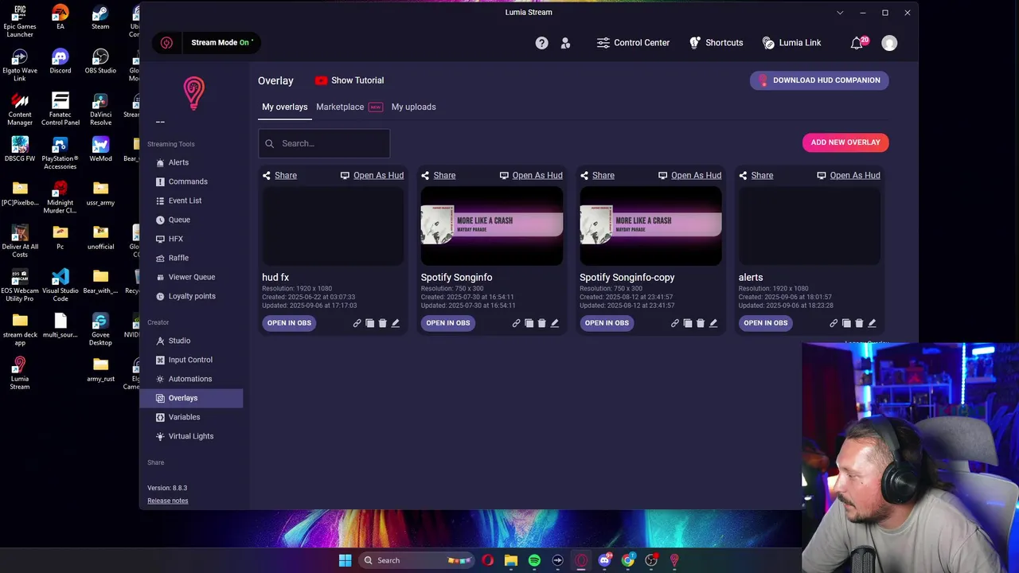
Task: Click Show Tutorial link
Action: tap(349, 80)
